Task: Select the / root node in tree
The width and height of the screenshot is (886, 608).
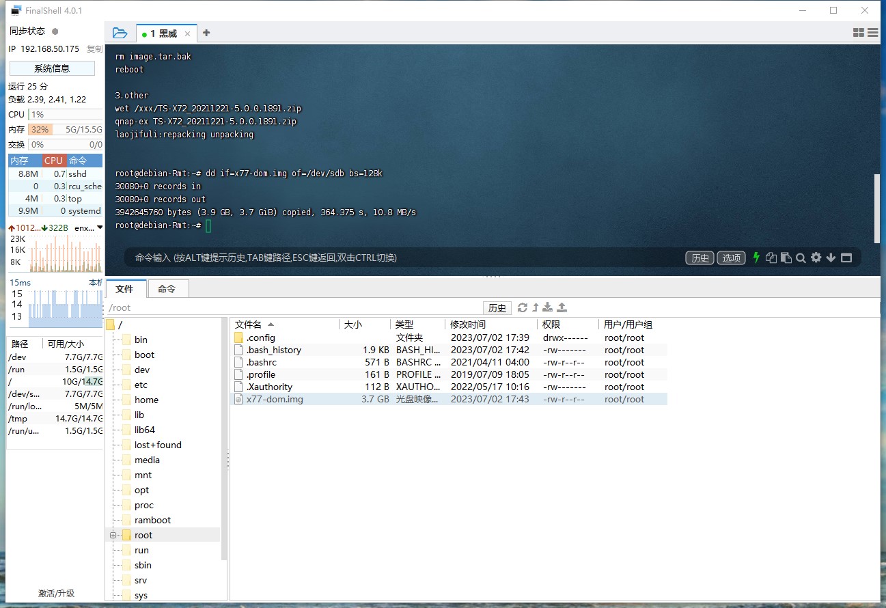Action: 114,324
